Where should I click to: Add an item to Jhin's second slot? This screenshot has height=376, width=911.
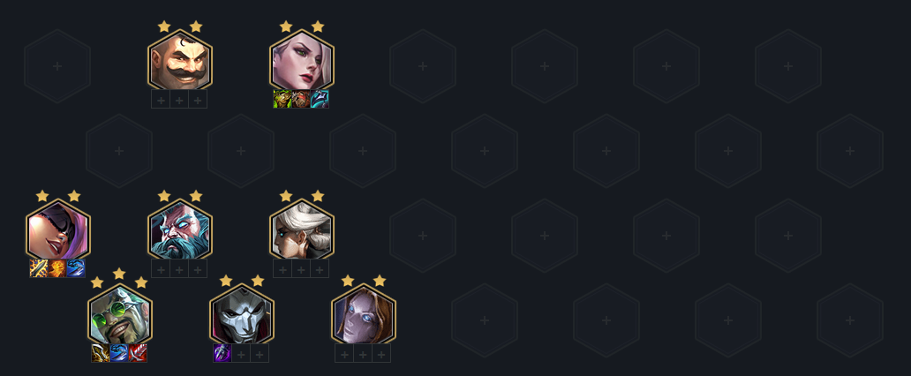pos(241,353)
